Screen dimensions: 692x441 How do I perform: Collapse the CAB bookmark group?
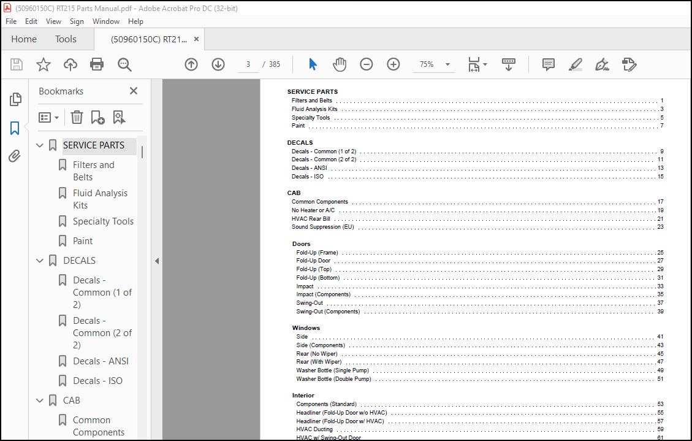point(40,401)
